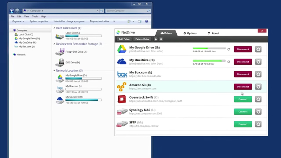Select My Box.com (I:) network location in Explorer
281x158 pixels.
[78, 89]
